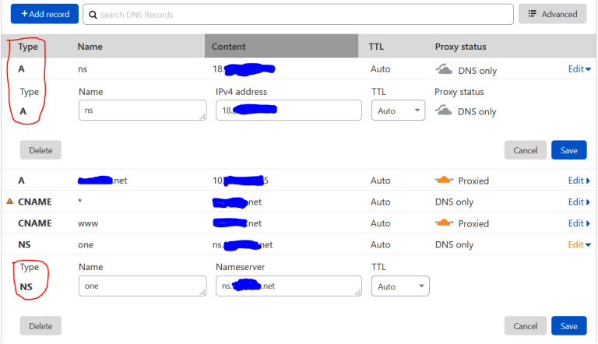This screenshot has width=598, height=344.
Task: Open TTL dropdown for the NS one record
Action: click(400, 286)
